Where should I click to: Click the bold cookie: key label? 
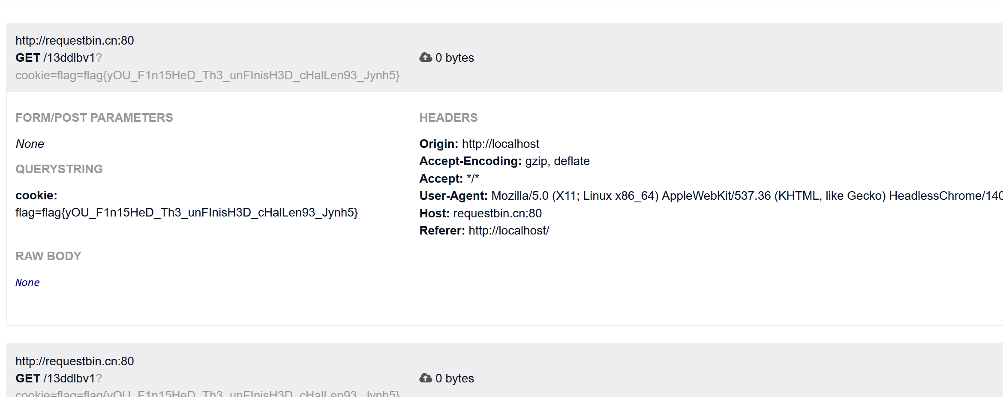pos(36,195)
